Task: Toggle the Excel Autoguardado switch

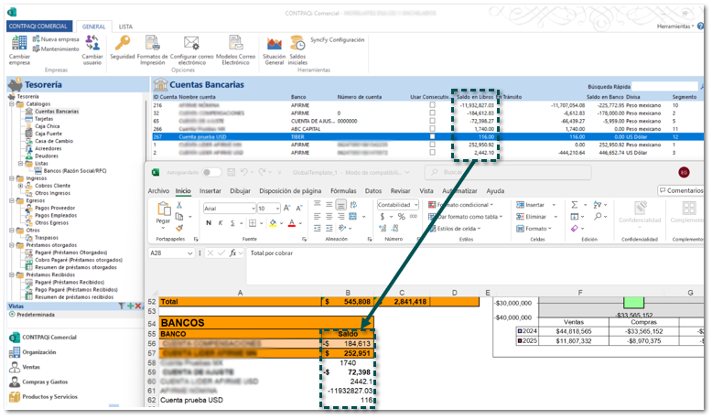Action: [211, 172]
